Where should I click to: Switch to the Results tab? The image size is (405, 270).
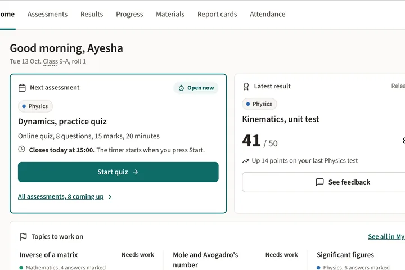tap(92, 14)
